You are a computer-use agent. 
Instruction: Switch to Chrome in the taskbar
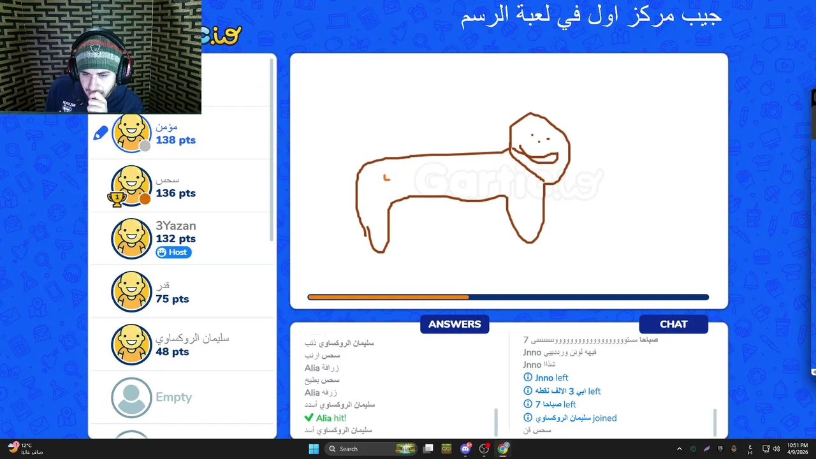503,449
